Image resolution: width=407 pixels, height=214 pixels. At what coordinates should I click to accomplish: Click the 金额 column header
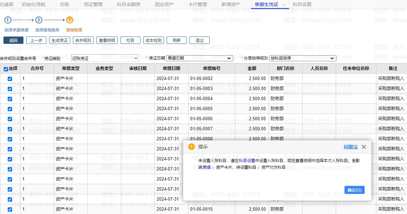click(252, 68)
